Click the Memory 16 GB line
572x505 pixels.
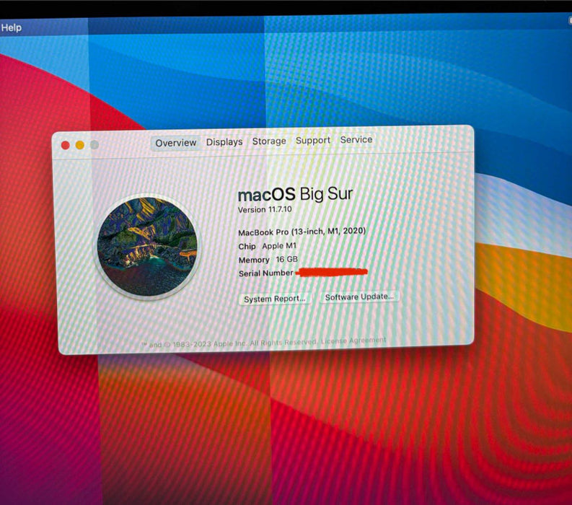coord(268,260)
